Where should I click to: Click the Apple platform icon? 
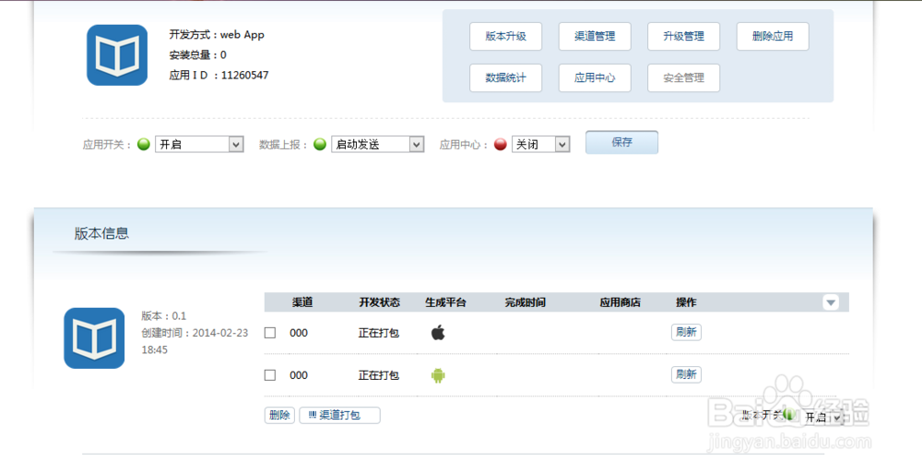coord(438,333)
